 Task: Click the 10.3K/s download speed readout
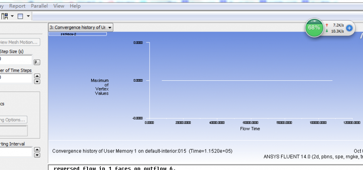pos(338,31)
